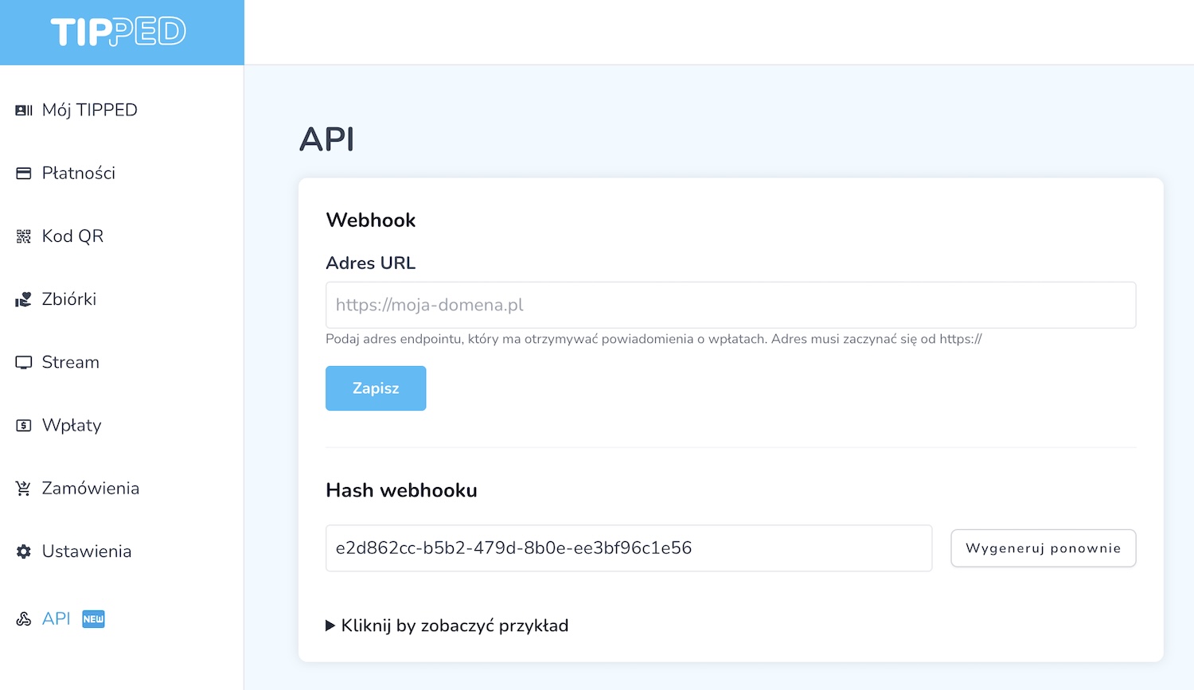Click the TIPPED logo
This screenshot has width=1194, height=690.
click(x=119, y=32)
